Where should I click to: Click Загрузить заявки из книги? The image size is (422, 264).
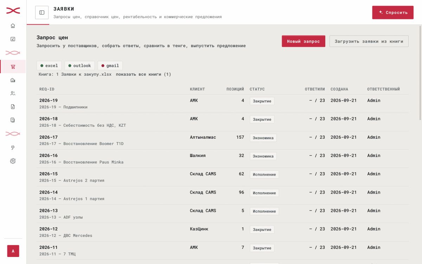tap(369, 41)
